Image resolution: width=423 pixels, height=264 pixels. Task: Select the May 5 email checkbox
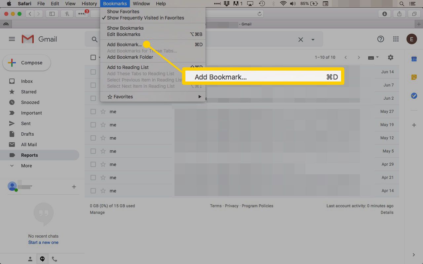(x=93, y=151)
